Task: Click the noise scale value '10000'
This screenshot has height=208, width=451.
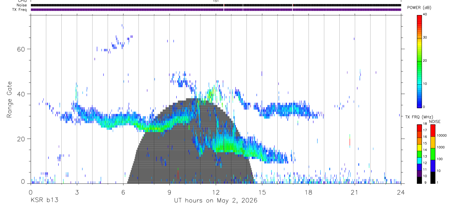Action: (x=441, y=135)
